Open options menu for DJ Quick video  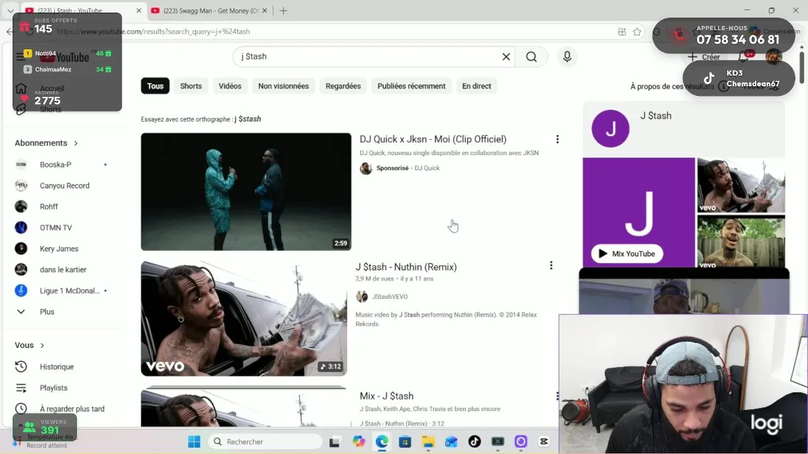pyautogui.click(x=557, y=139)
